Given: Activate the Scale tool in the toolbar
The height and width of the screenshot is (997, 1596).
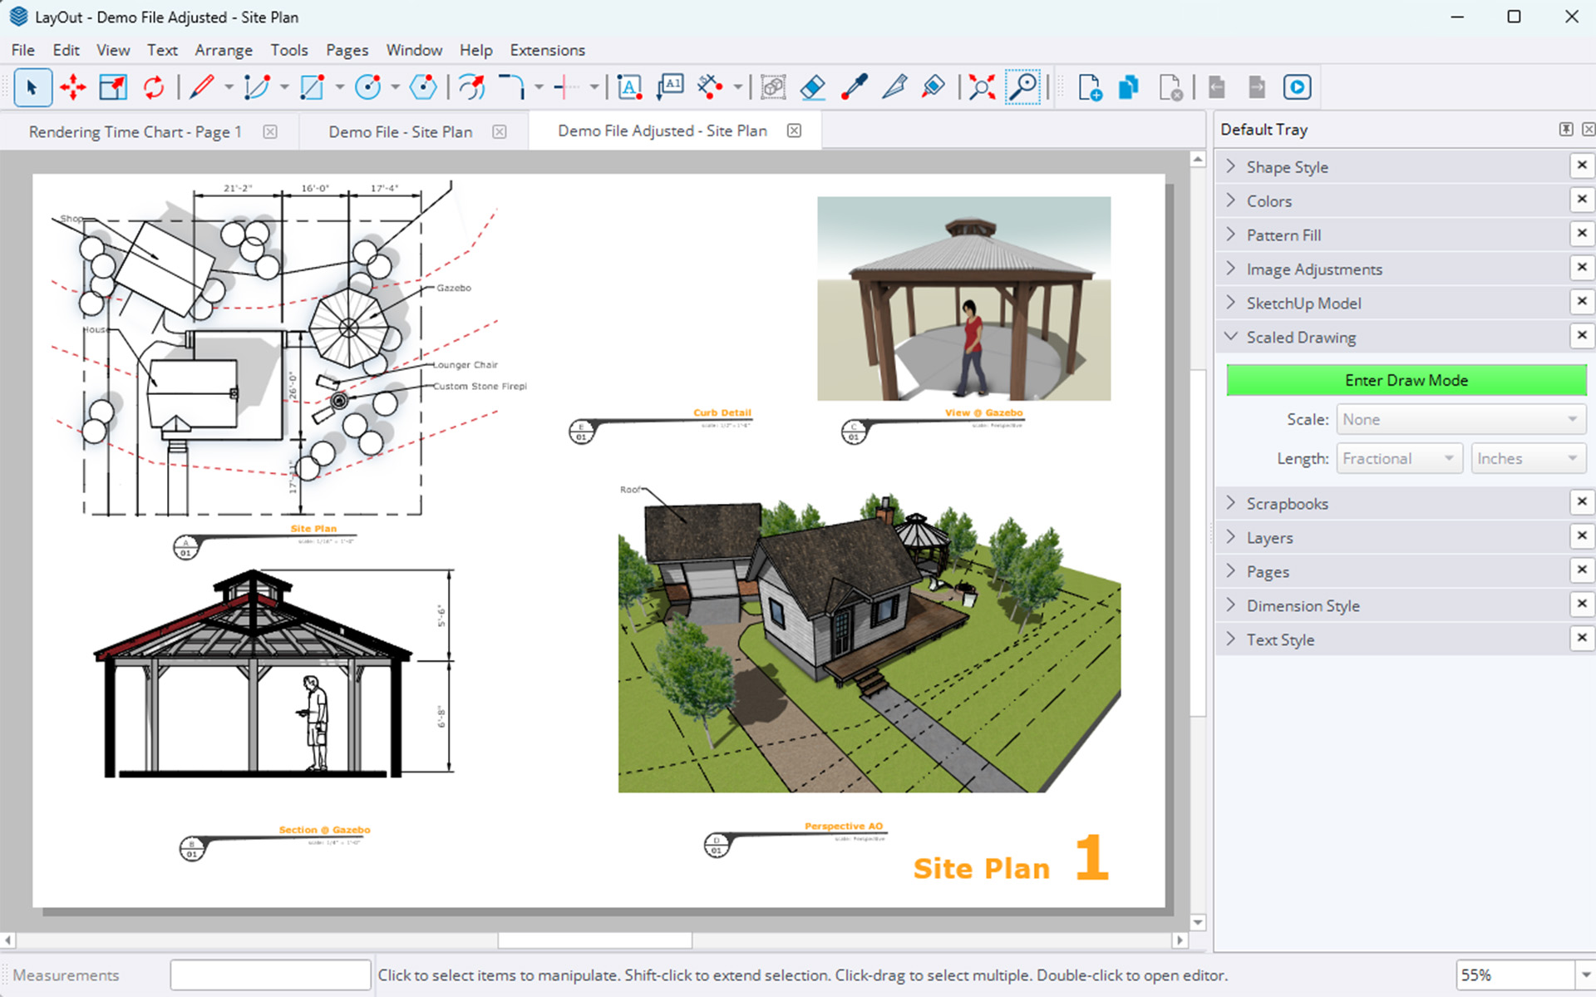Looking at the screenshot, I should pos(113,87).
